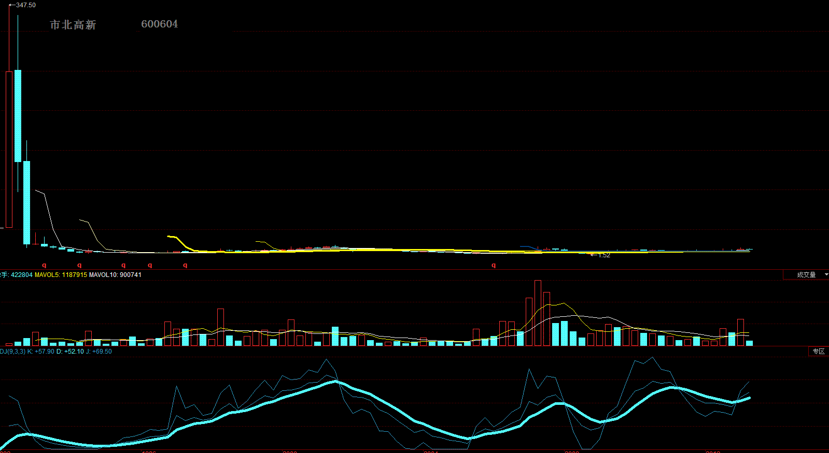The image size is (829, 453).
Task: Open the 成交量 indicator dropdown arrow
Action: [825, 275]
